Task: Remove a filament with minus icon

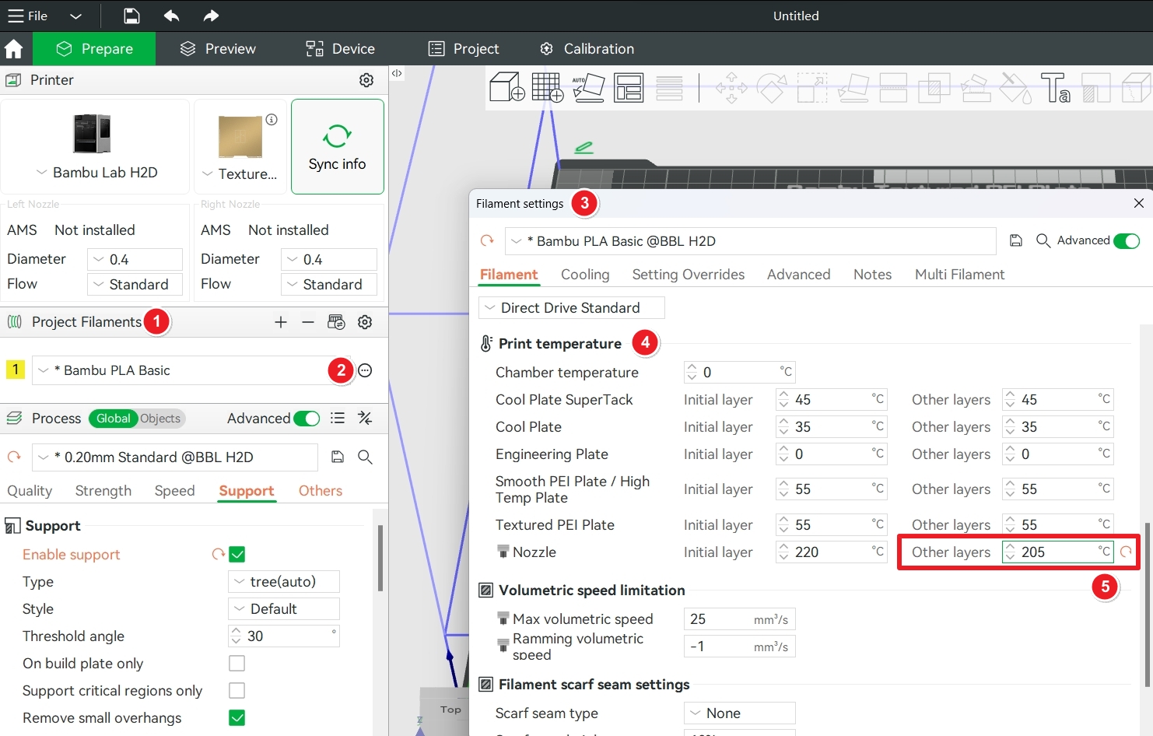Action: tap(308, 322)
